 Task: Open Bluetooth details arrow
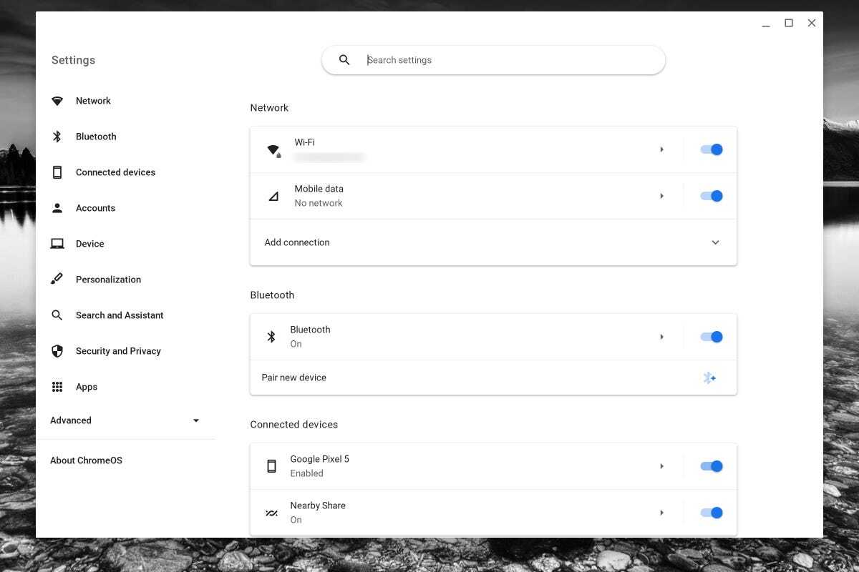point(662,337)
